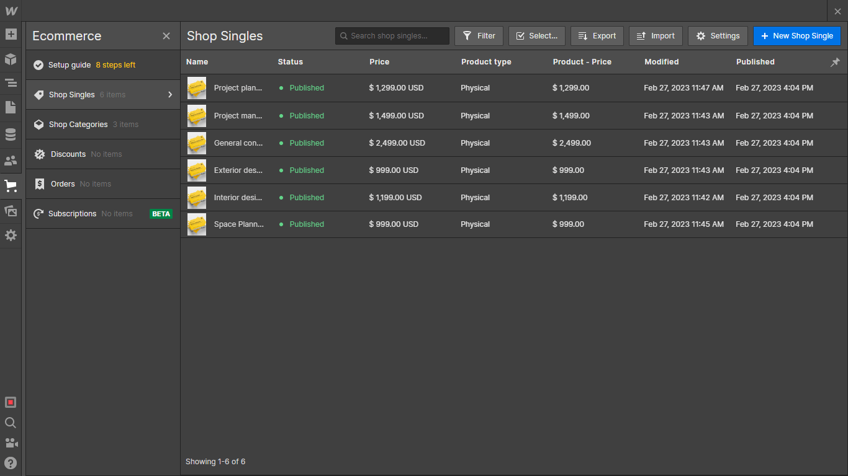Open the Users panel
Screen dimensions: 848x476
click(11, 160)
